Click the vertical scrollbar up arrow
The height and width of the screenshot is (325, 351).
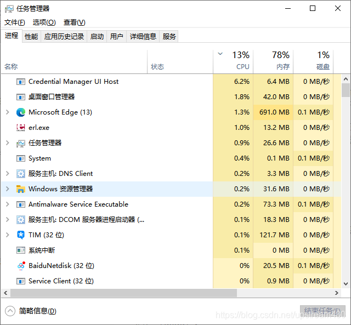point(346,79)
